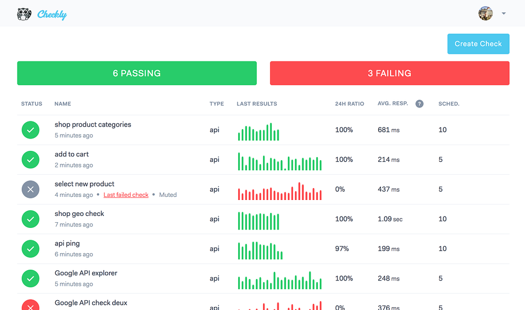Click the add to cart results bar chart
Image resolution: width=525 pixels, height=310 pixels.
(280, 161)
